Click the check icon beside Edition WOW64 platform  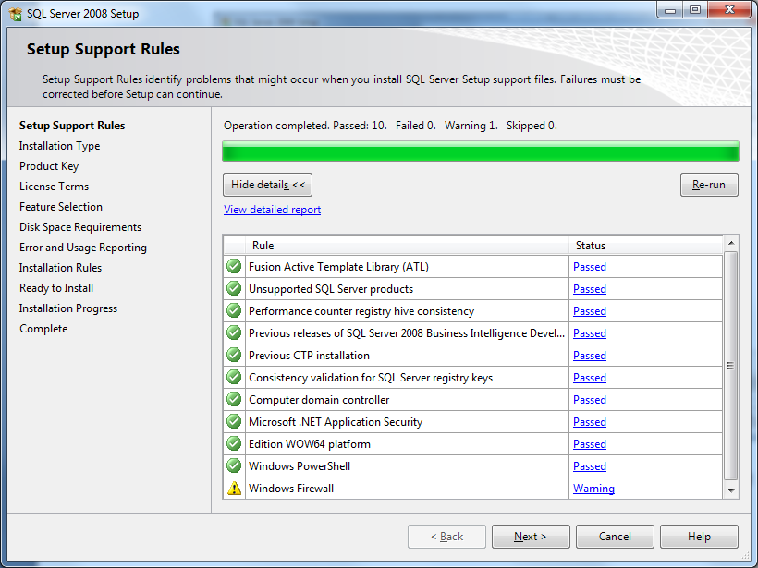(234, 444)
